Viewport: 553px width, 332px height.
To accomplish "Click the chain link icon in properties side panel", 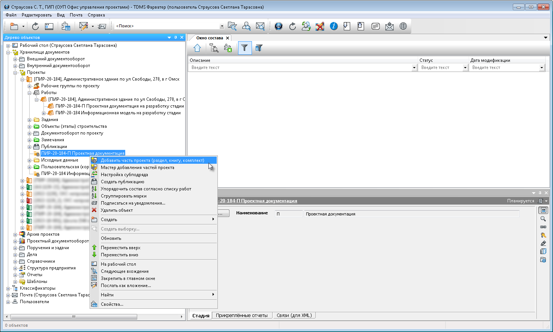I will tap(543, 227).
